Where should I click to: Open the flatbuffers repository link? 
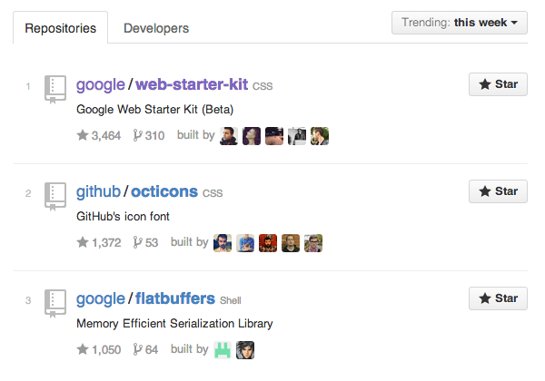pos(173,299)
